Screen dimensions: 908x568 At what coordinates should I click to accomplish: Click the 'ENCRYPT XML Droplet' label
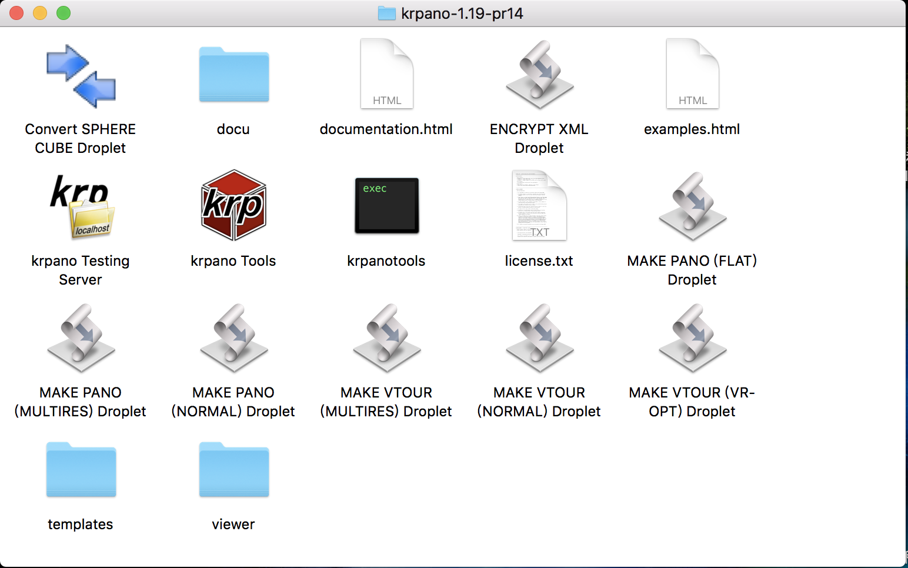click(539, 139)
